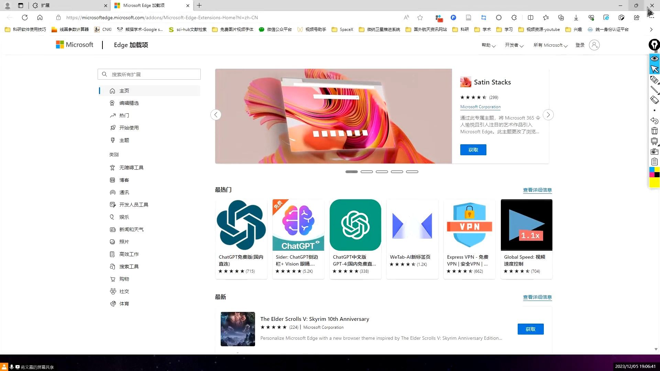Show next carousel slide with right arrow

pos(548,115)
